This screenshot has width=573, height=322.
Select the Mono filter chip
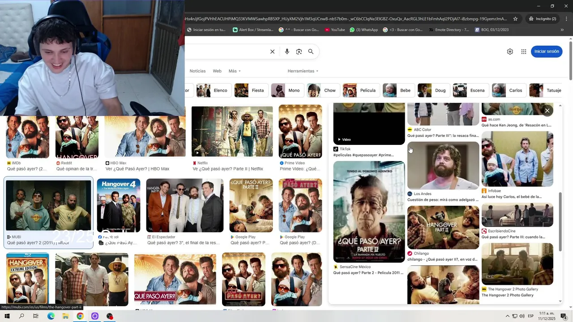286,90
